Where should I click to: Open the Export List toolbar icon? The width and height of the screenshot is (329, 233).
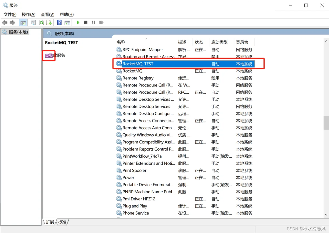[x=49, y=22]
